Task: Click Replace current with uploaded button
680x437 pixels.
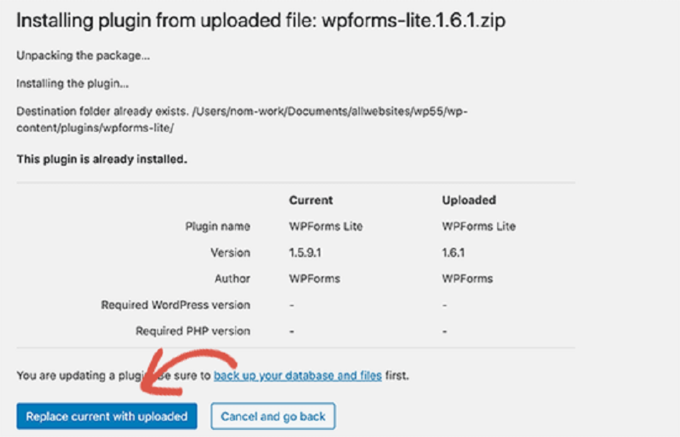Action: [x=107, y=416]
